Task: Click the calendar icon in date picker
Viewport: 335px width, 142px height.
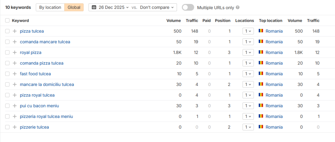Action: tap(94, 7)
